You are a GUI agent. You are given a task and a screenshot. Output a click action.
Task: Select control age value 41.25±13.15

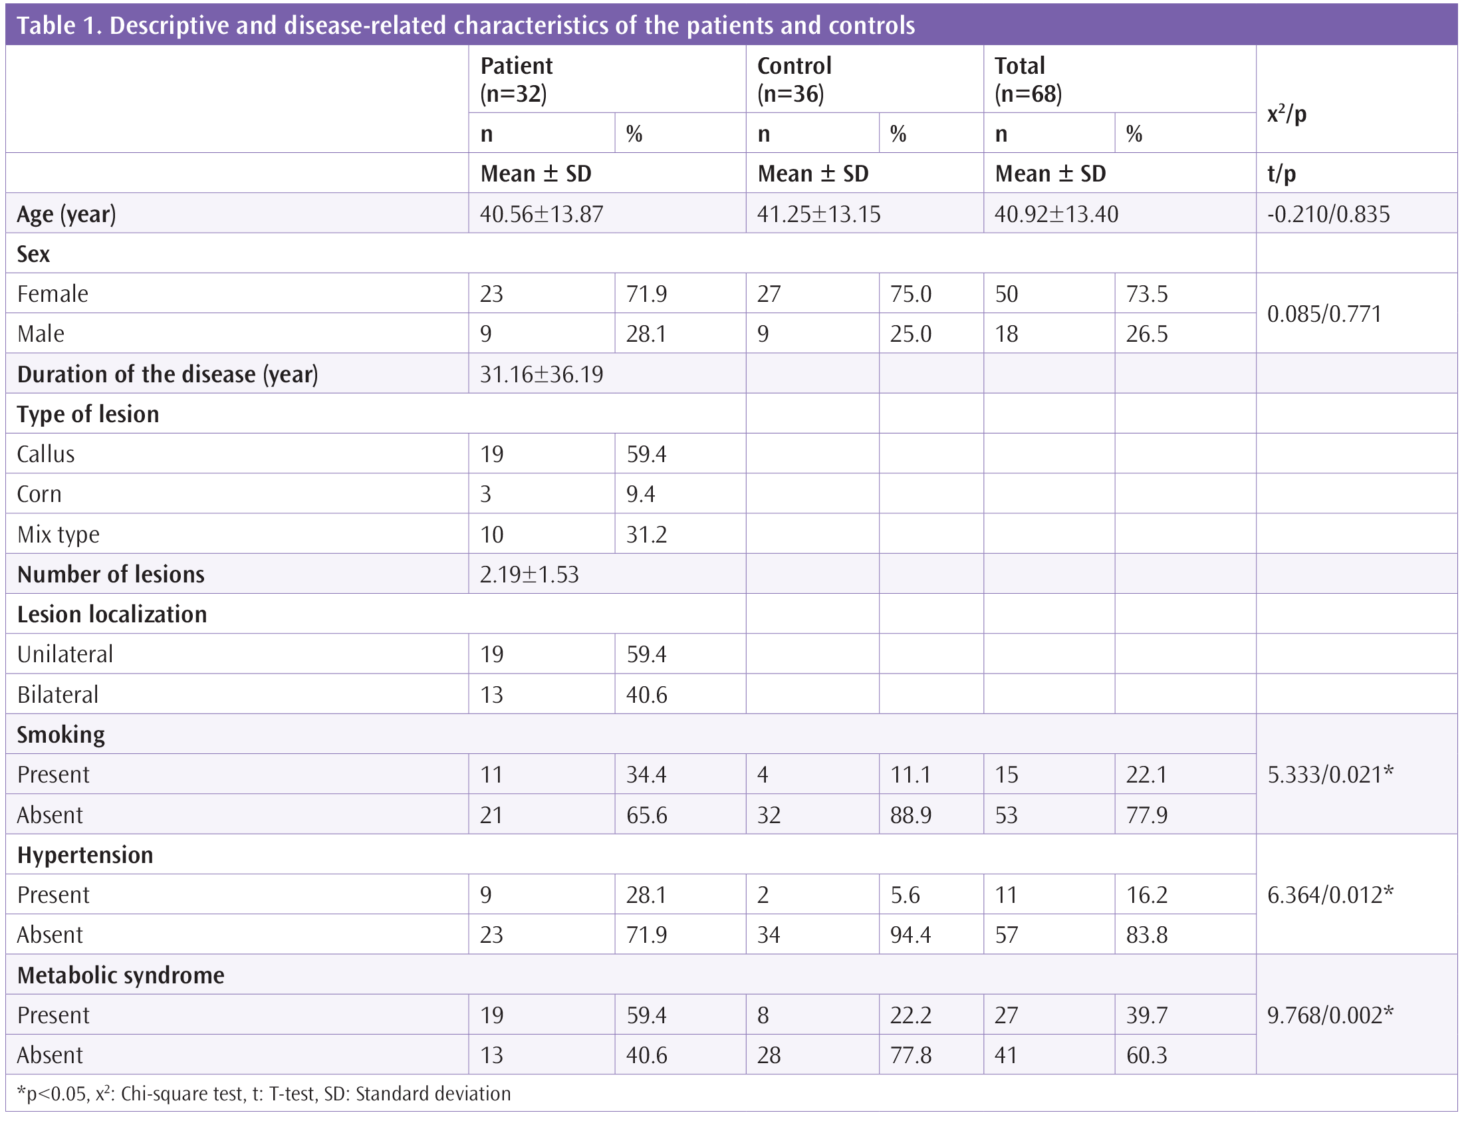[x=818, y=214]
